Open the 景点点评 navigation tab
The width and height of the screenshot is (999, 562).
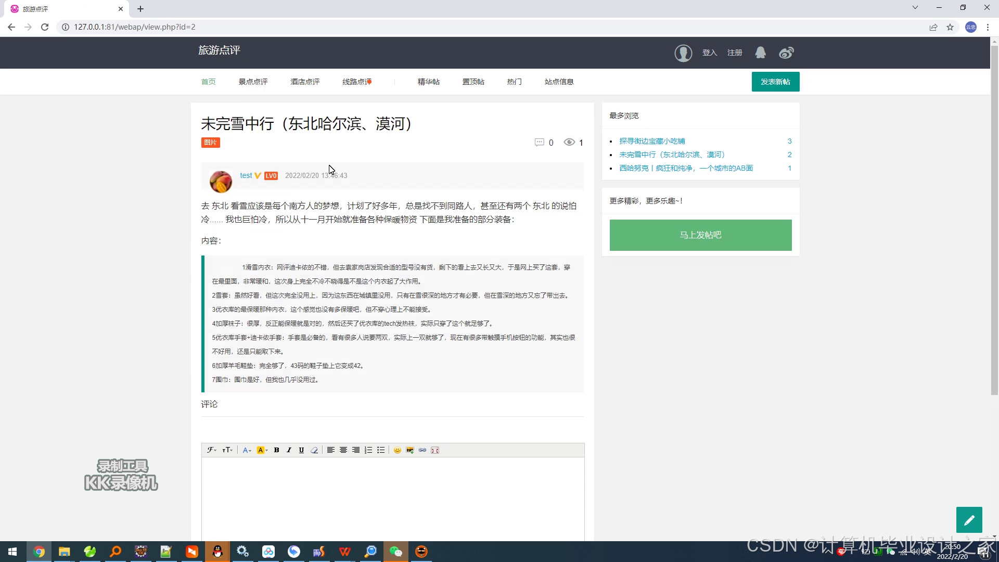(x=253, y=82)
